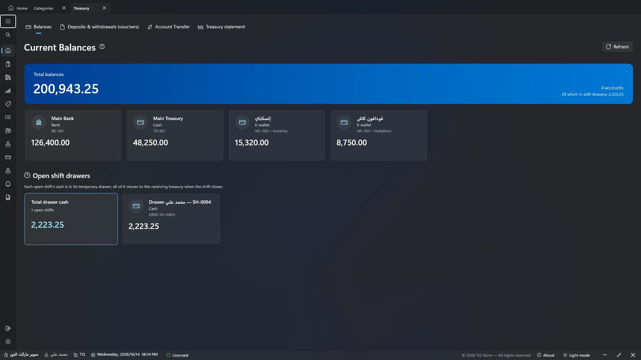The width and height of the screenshot is (641, 360).
Task: Open the signal bars chart sidebar icon
Action: 8,91
